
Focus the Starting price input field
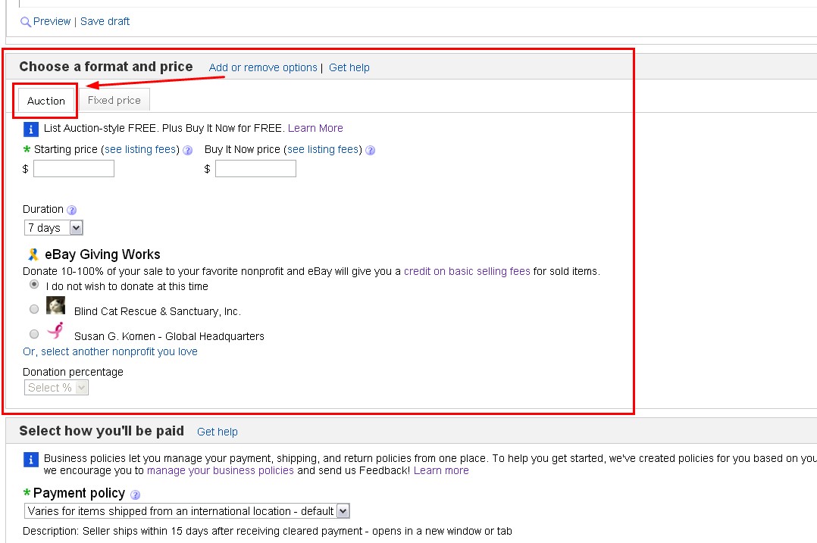pos(74,169)
